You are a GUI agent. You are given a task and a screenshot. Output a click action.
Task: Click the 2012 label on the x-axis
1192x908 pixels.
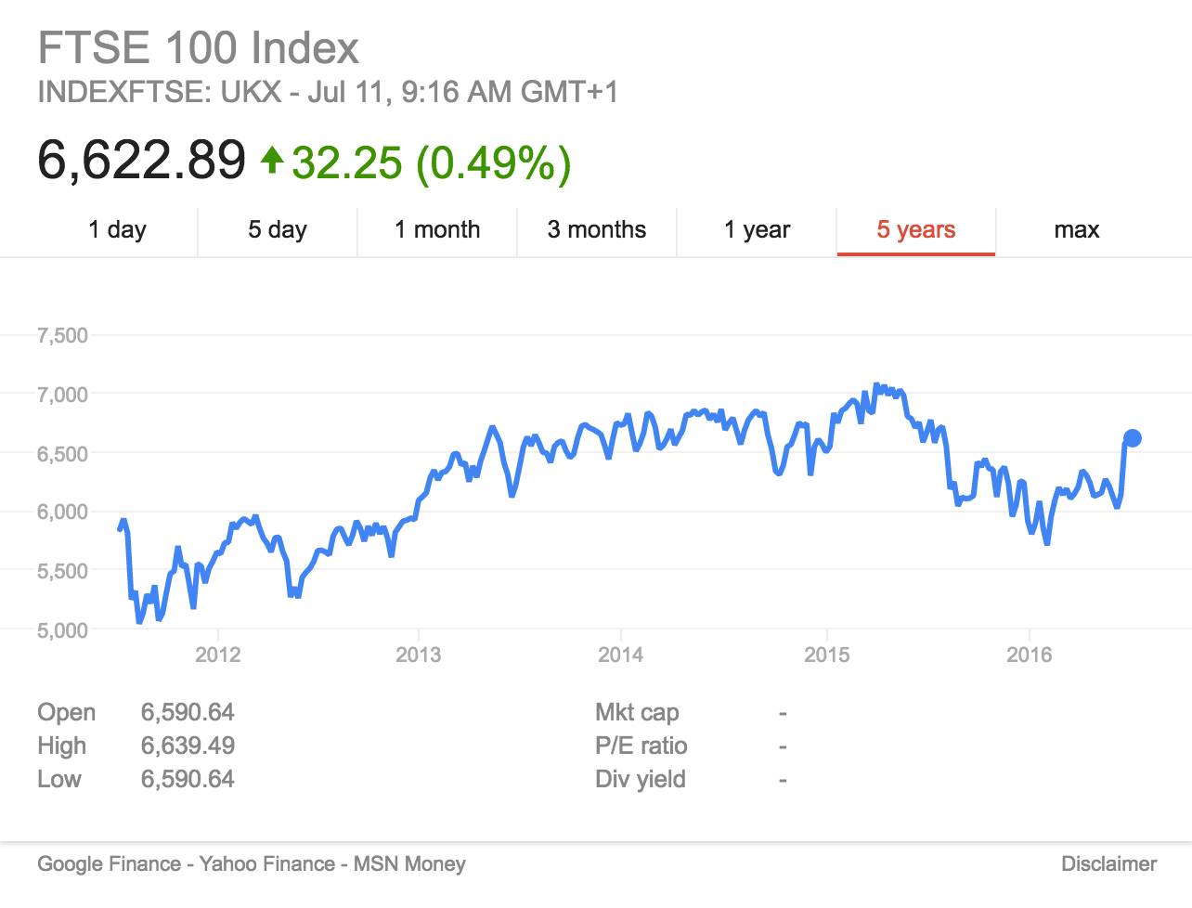218,655
